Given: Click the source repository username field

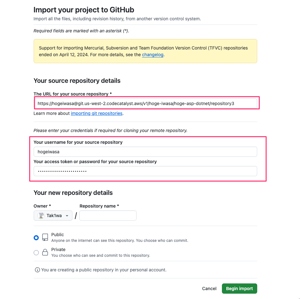Looking at the screenshot, I should click(145, 152).
